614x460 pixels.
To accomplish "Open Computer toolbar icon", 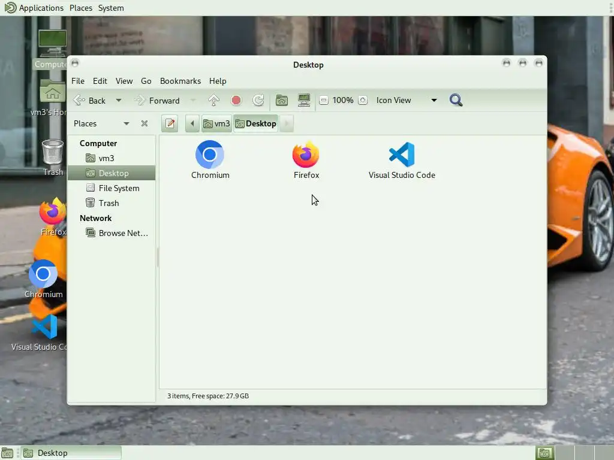I will tap(304, 101).
